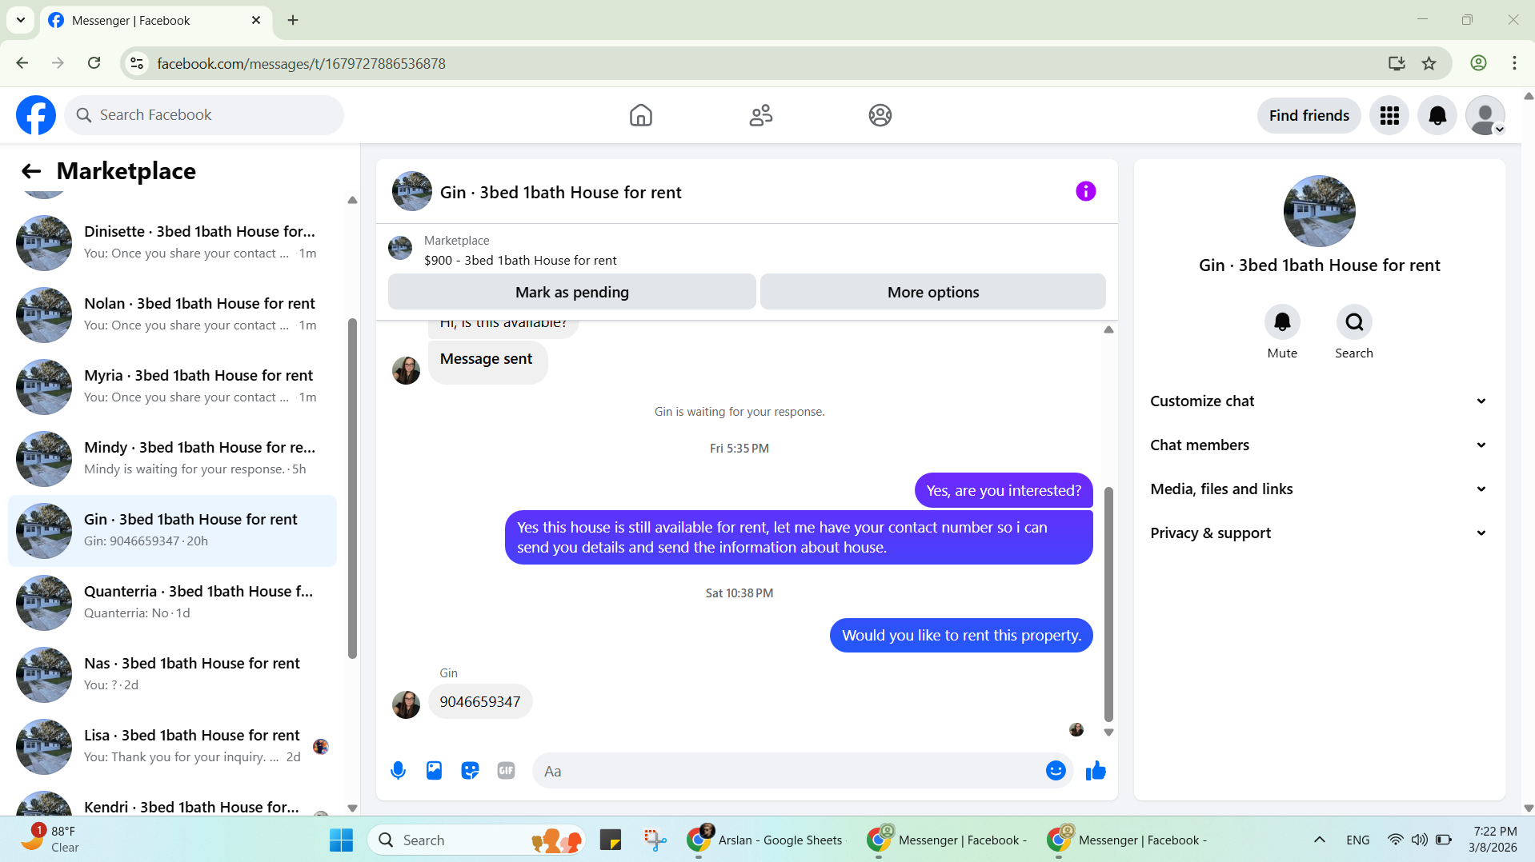The image size is (1535, 862).
Task: Open Snipping Tool in taskbar
Action: [x=655, y=840]
